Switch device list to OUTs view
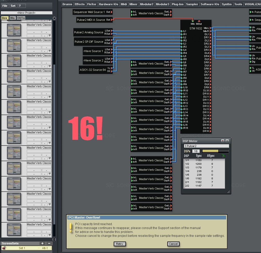This screenshot has width=261, height=253. (x=21, y=18)
